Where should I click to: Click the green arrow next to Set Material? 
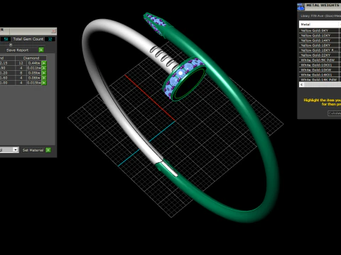48,150
